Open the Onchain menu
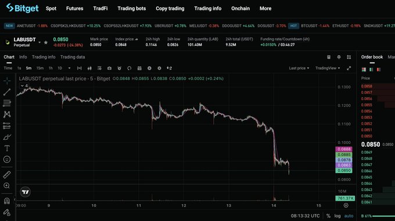The width and height of the screenshot is (395, 221). pos(240,8)
